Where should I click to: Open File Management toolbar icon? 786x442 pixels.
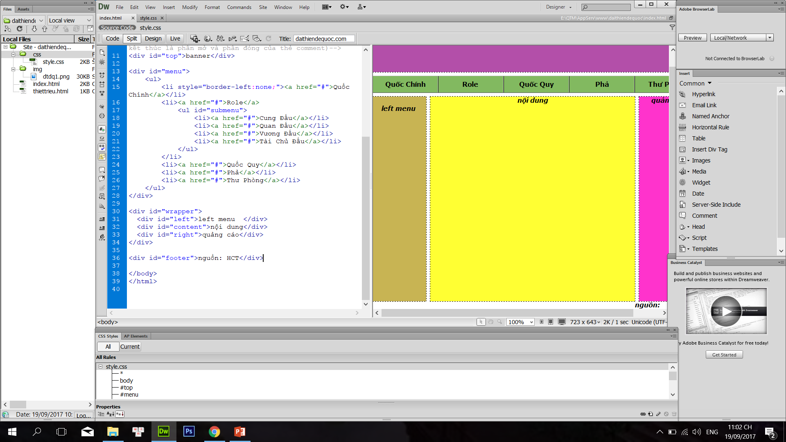coord(220,38)
